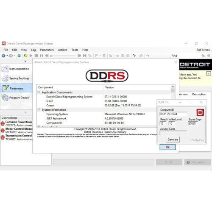Click the find next binoculars icon
Image resolution: width=212 pixels, height=212 pixels.
(x=203, y=56)
